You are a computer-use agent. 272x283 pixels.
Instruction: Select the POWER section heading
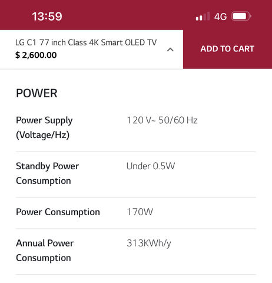(x=37, y=93)
